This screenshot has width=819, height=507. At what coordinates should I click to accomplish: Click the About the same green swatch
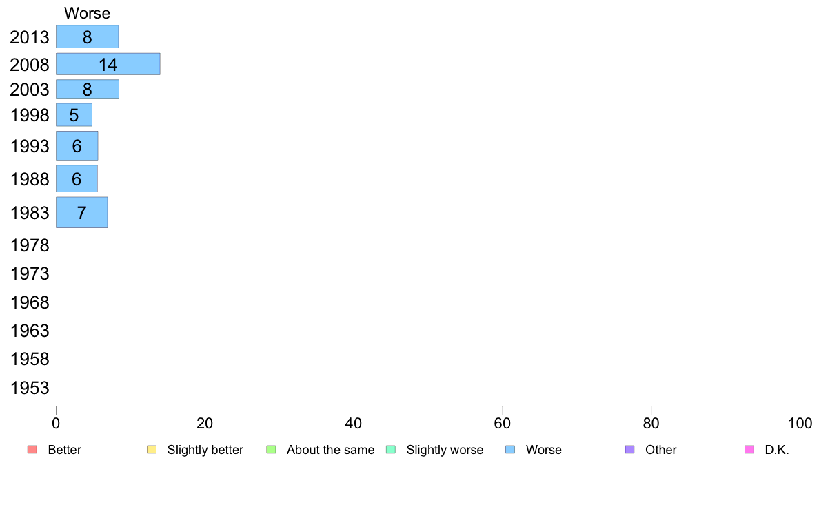tap(271, 450)
